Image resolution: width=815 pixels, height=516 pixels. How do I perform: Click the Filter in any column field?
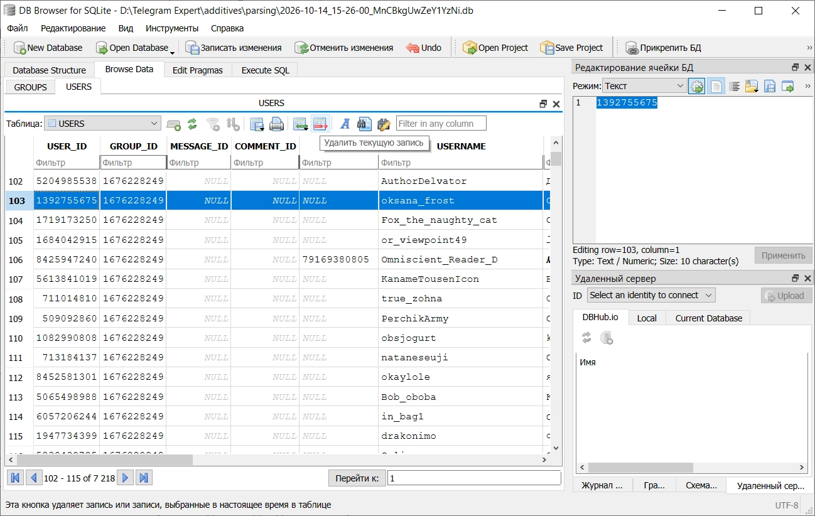pyautogui.click(x=441, y=124)
